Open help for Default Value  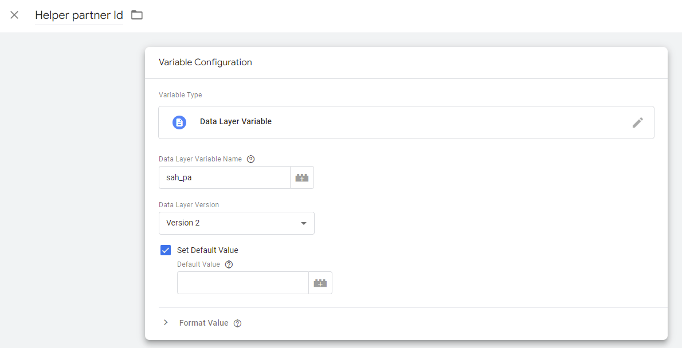229,264
